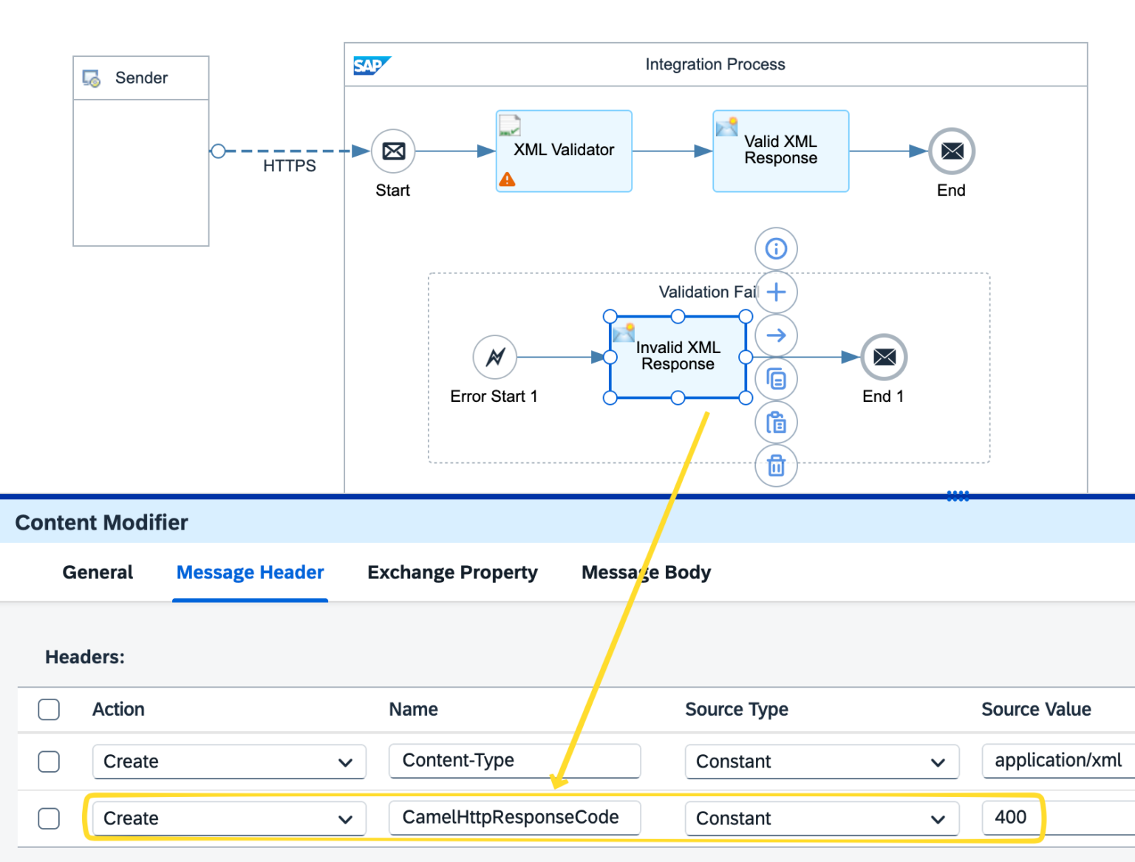Image resolution: width=1135 pixels, height=862 pixels.
Task: Open the Message Body tab
Action: tap(646, 572)
